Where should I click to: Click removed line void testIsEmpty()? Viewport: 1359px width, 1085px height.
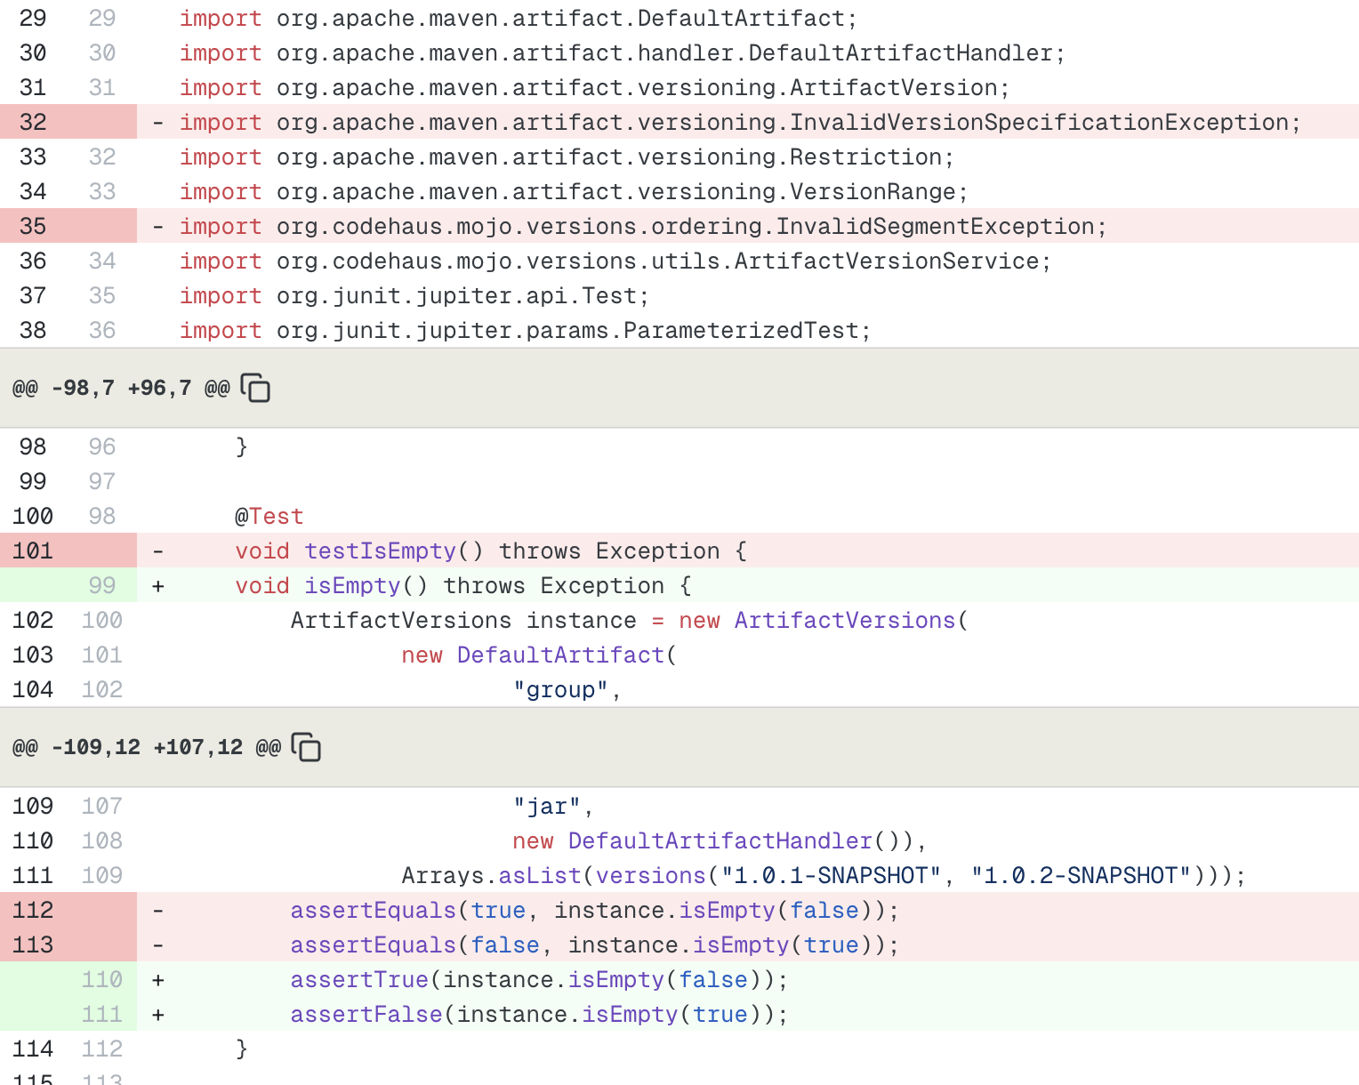491,551
